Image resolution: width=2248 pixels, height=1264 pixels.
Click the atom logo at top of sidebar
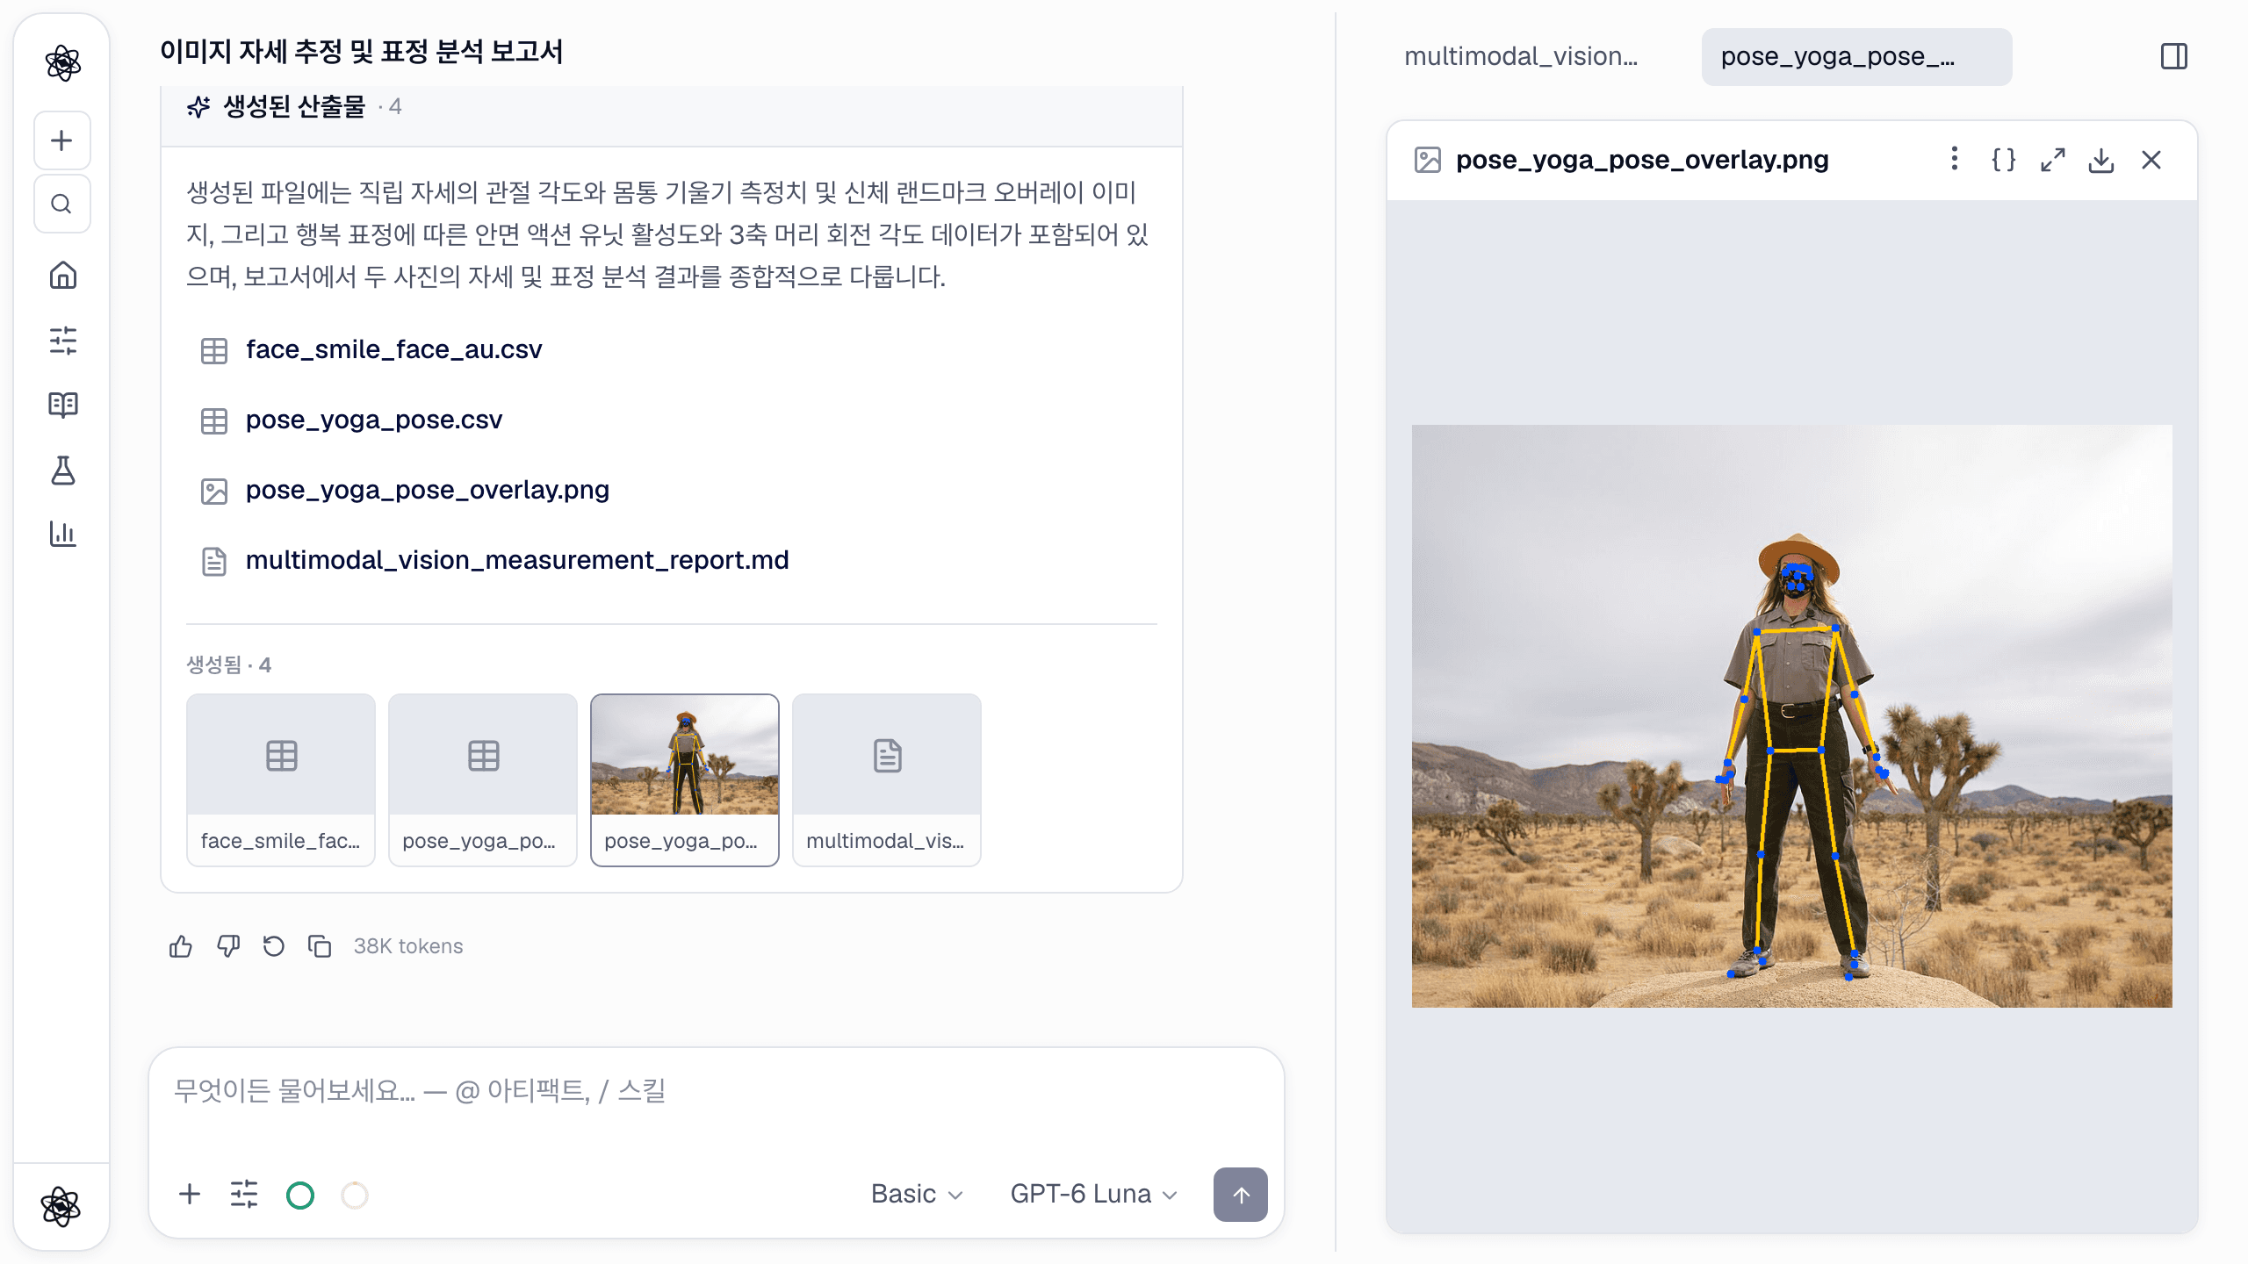click(62, 63)
